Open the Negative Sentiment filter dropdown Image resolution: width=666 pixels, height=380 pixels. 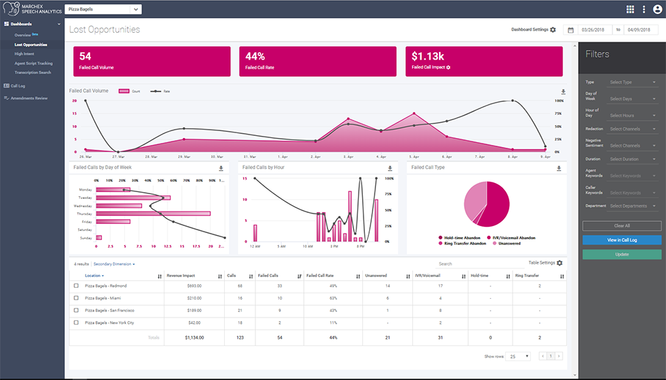(x=633, y=146)
